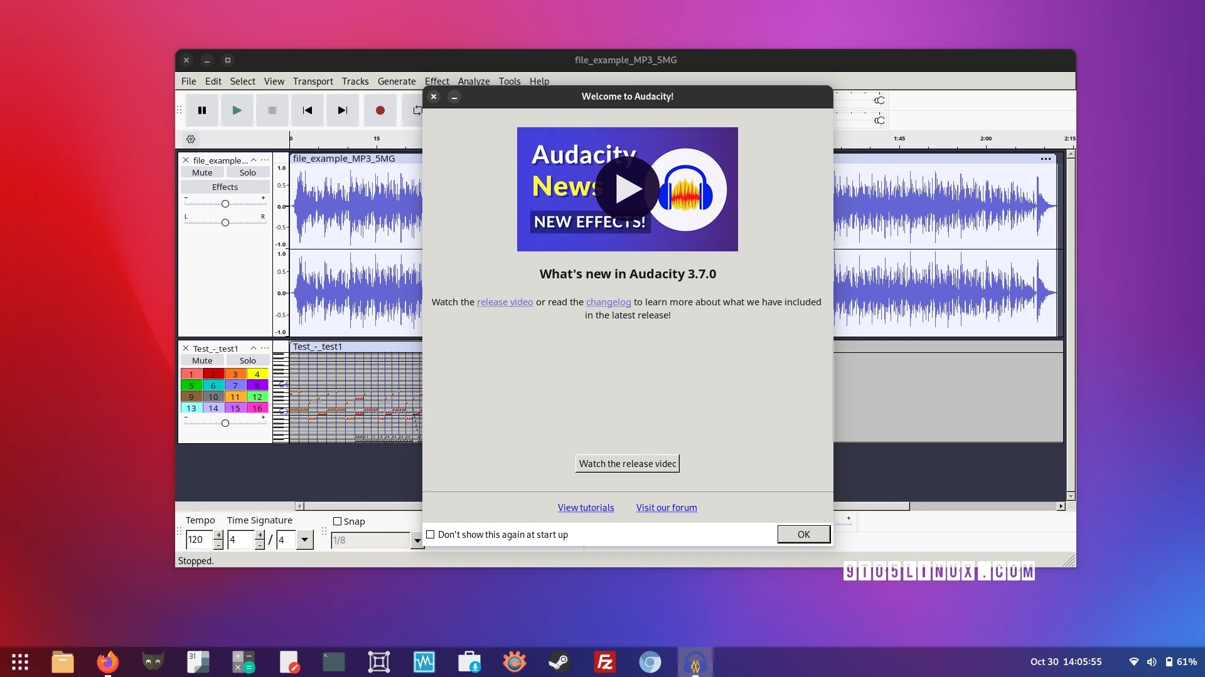Click the OK button in the welcome dialog
This screenshot has height=677, width=1205.
(803, 534)
